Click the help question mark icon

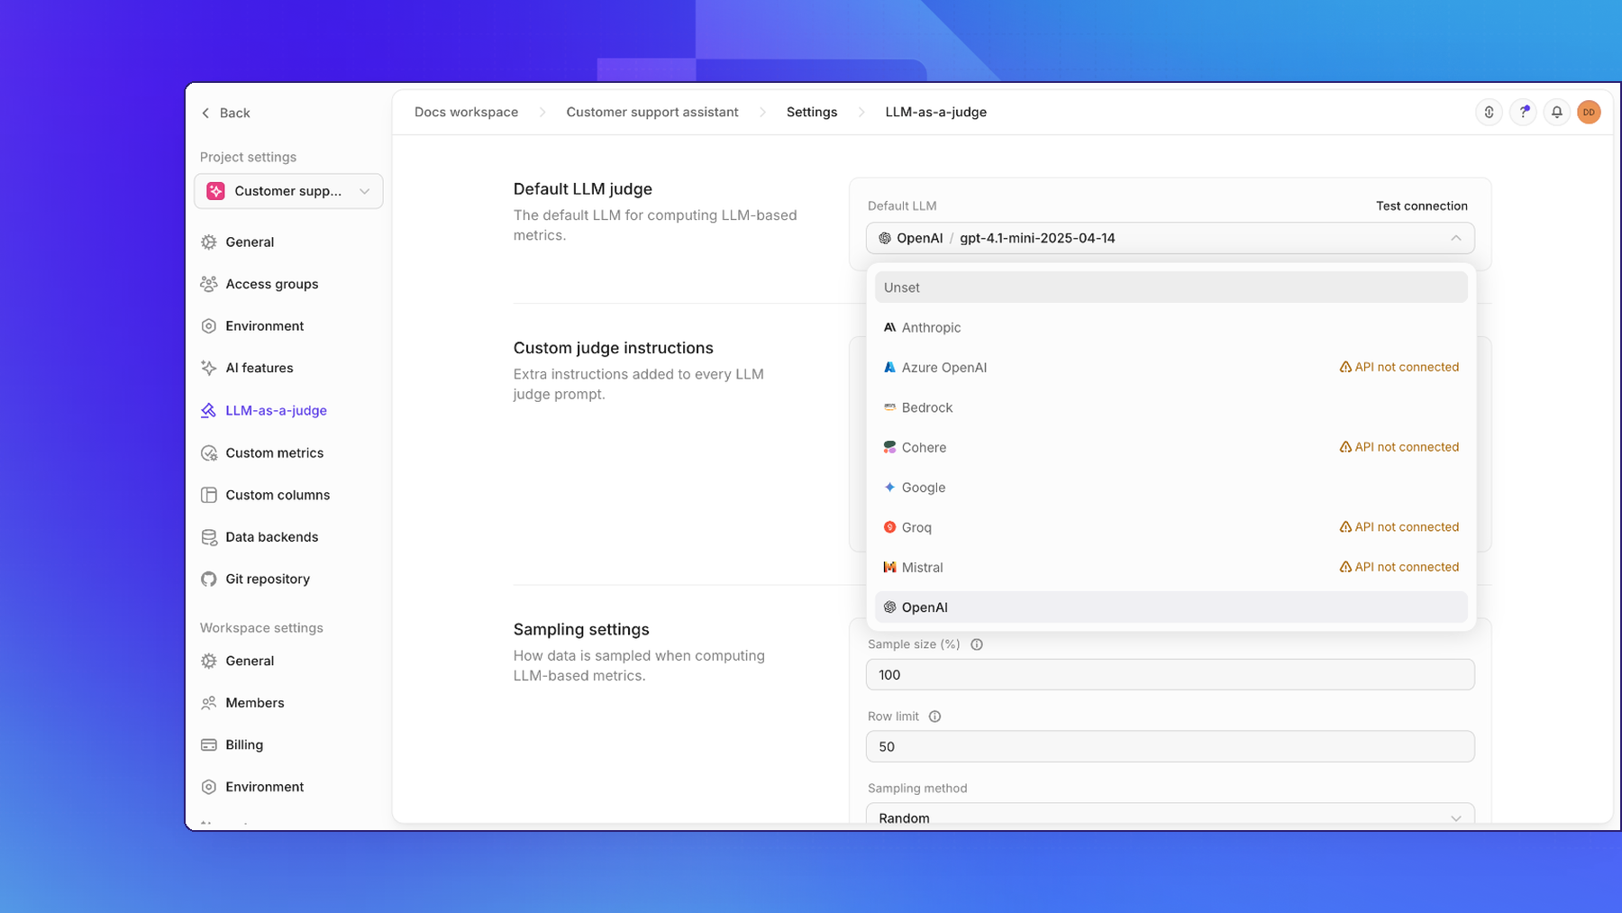pyautogui.click(x=1523, y=113)
